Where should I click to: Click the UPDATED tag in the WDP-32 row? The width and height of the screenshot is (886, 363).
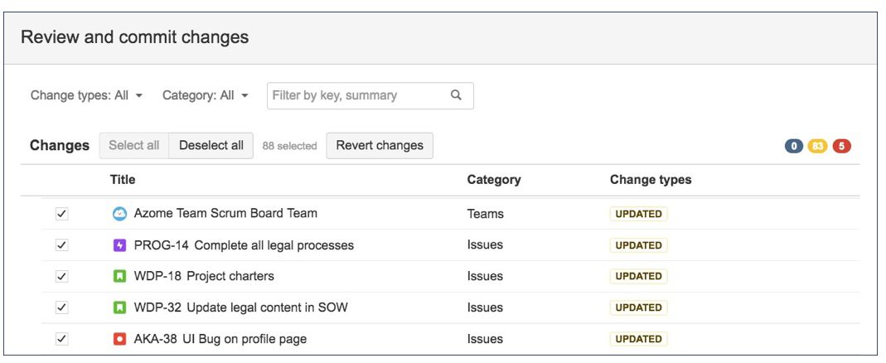[x=638, y=307]
